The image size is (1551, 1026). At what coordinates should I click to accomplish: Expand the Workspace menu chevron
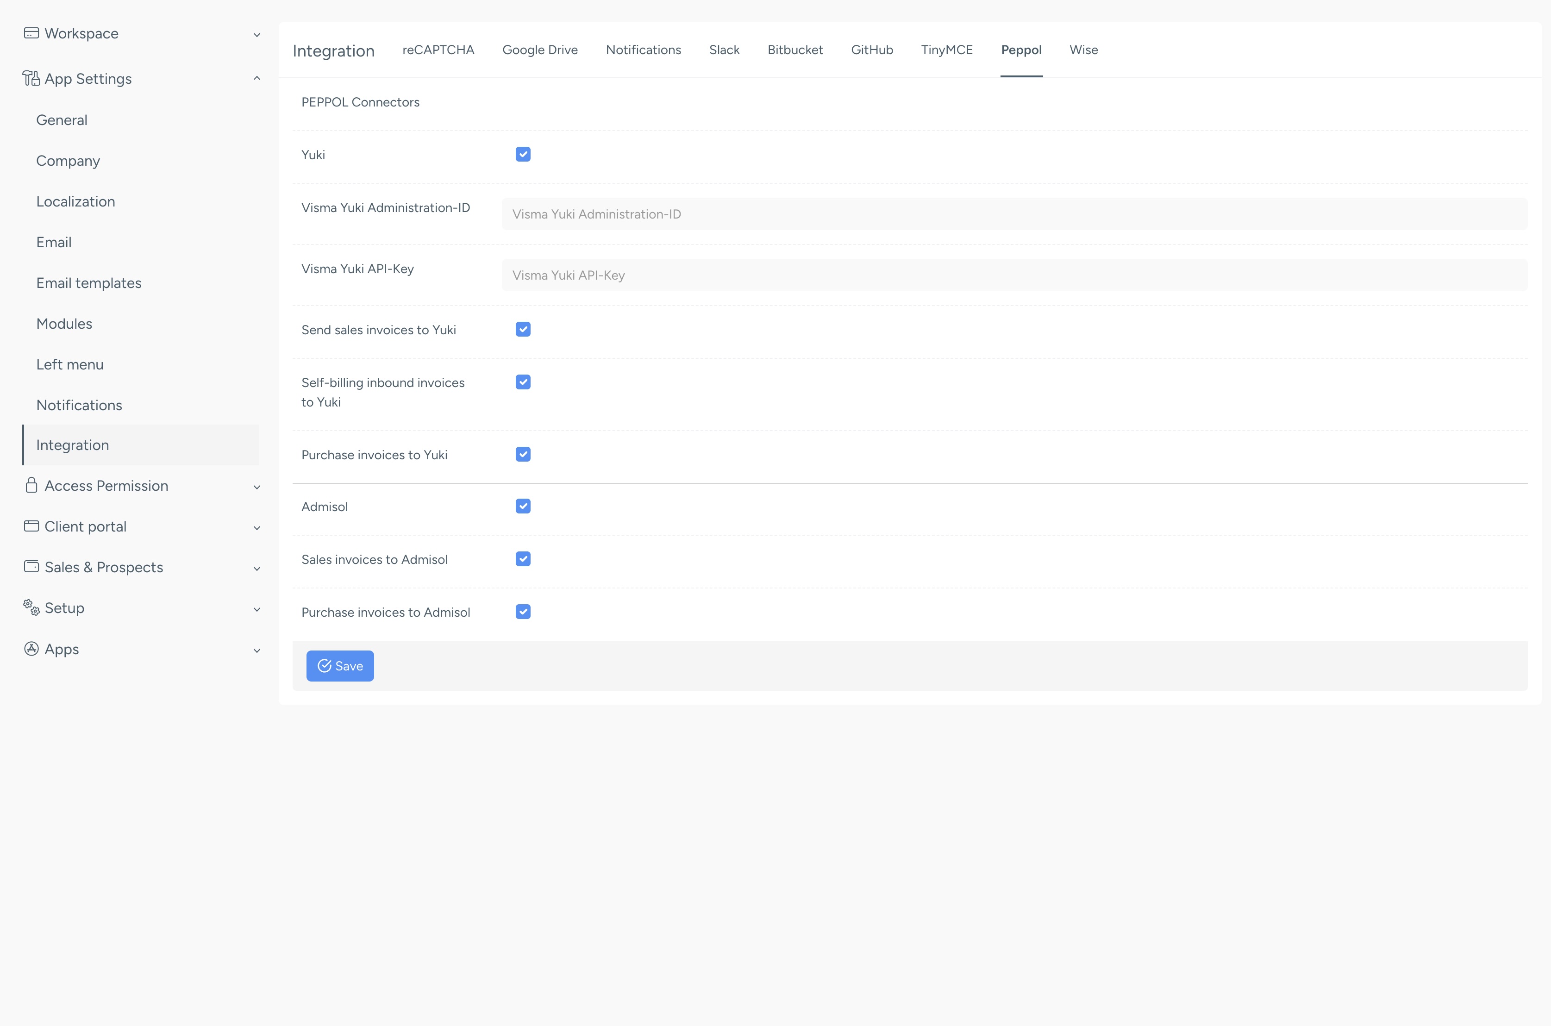point(257,35)
